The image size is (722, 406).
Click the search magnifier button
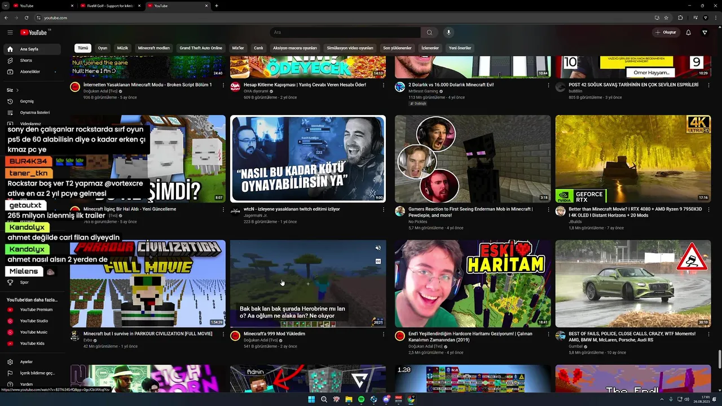tap(429, 32)
